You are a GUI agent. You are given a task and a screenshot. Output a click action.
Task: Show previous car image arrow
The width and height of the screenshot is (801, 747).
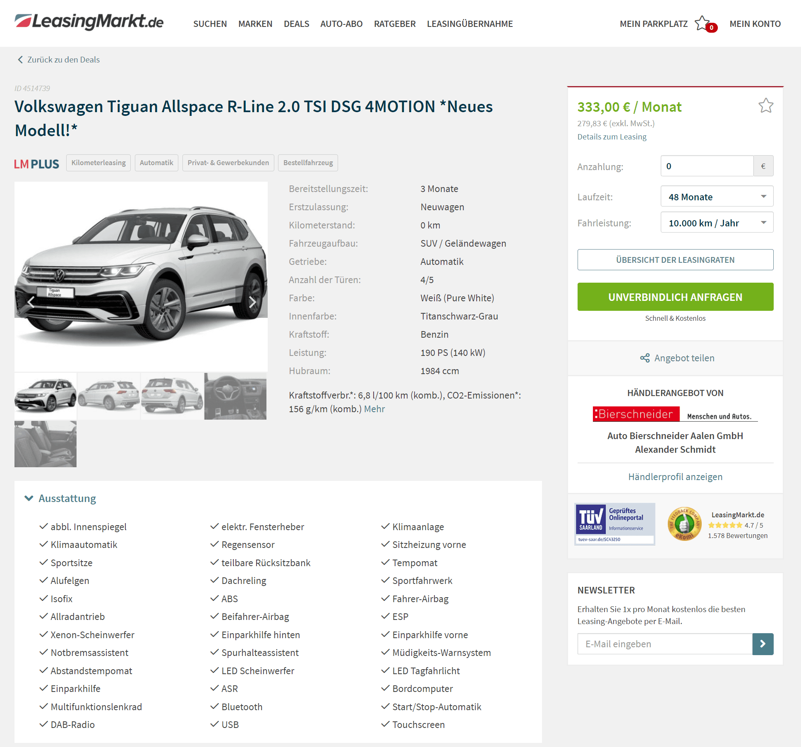31,302
